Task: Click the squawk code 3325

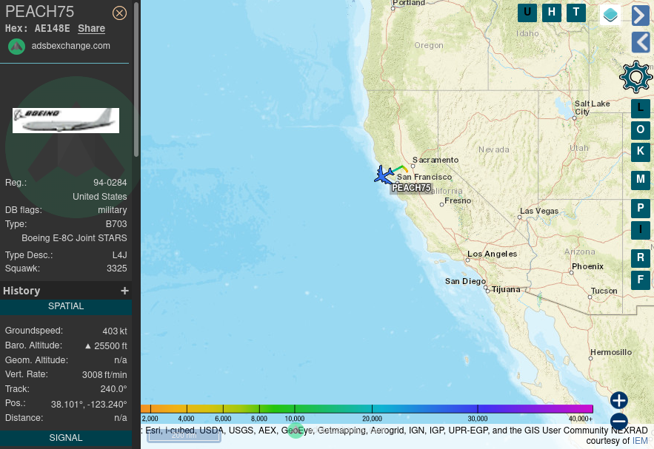Action: pyautogui.click(x=117, y=269)
